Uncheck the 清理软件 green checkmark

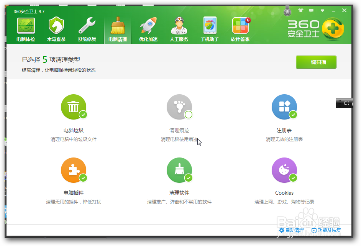pyautogui.click(x=189, y=178)
